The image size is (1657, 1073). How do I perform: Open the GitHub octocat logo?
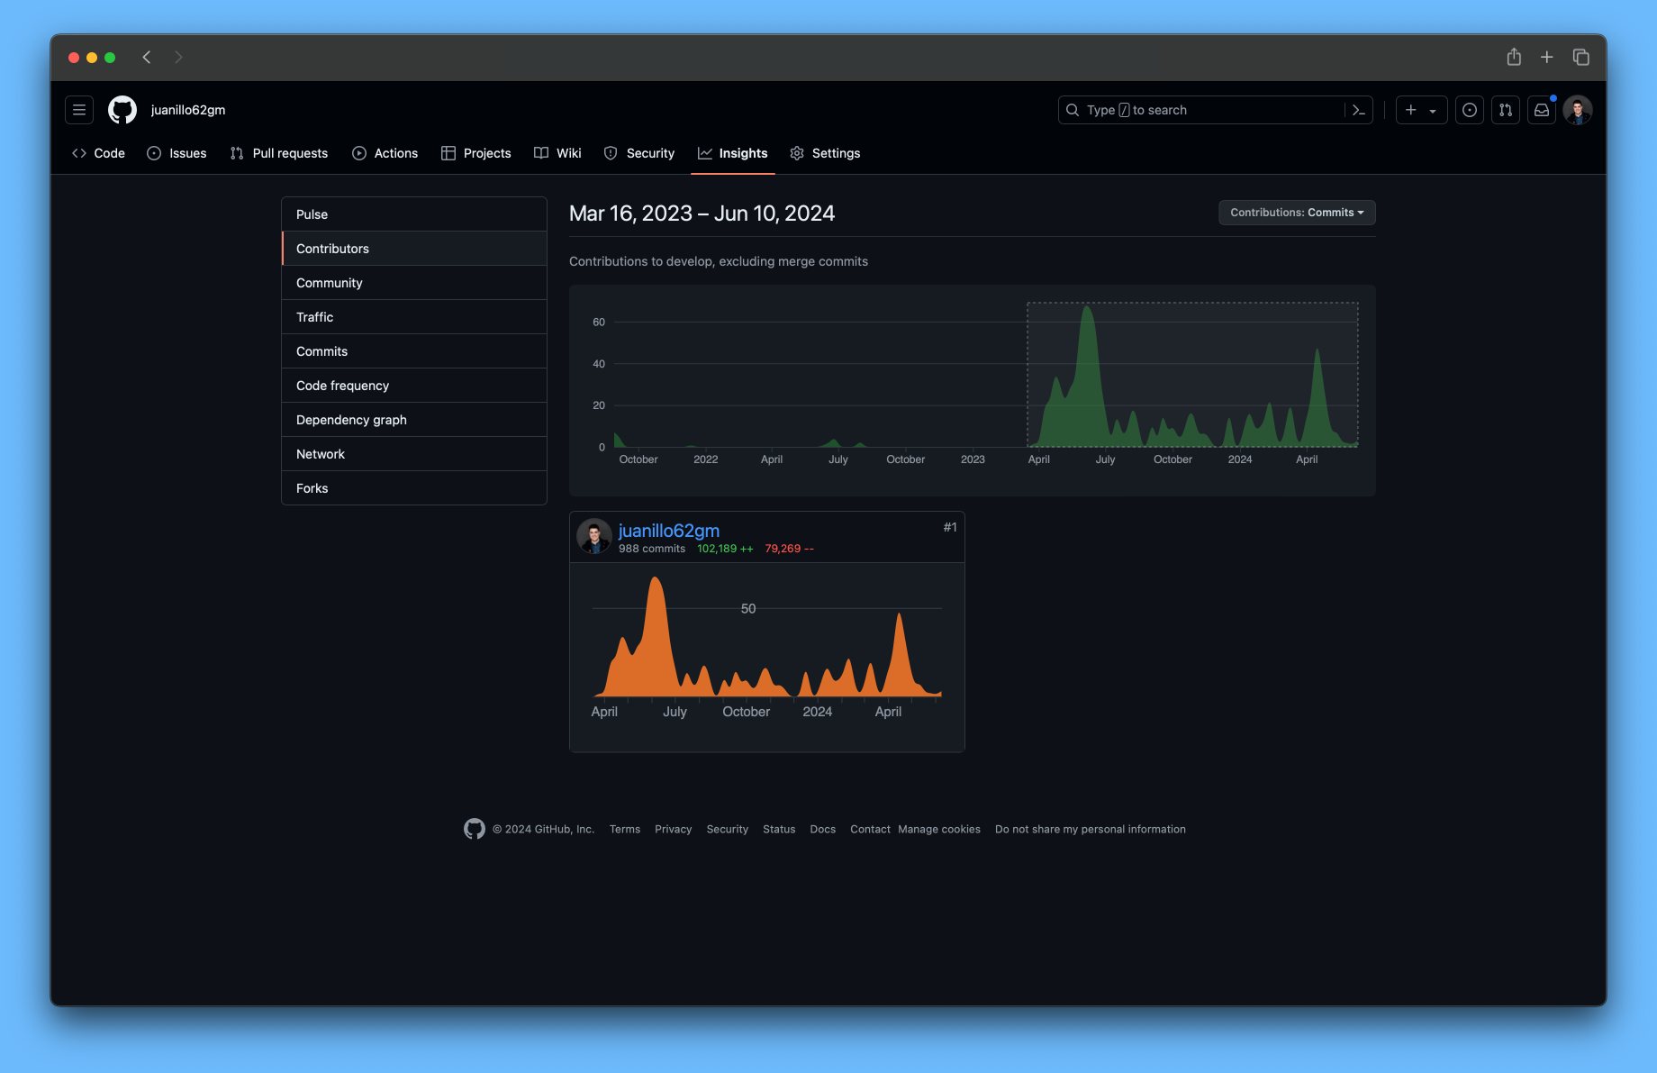tap(122, 109)
